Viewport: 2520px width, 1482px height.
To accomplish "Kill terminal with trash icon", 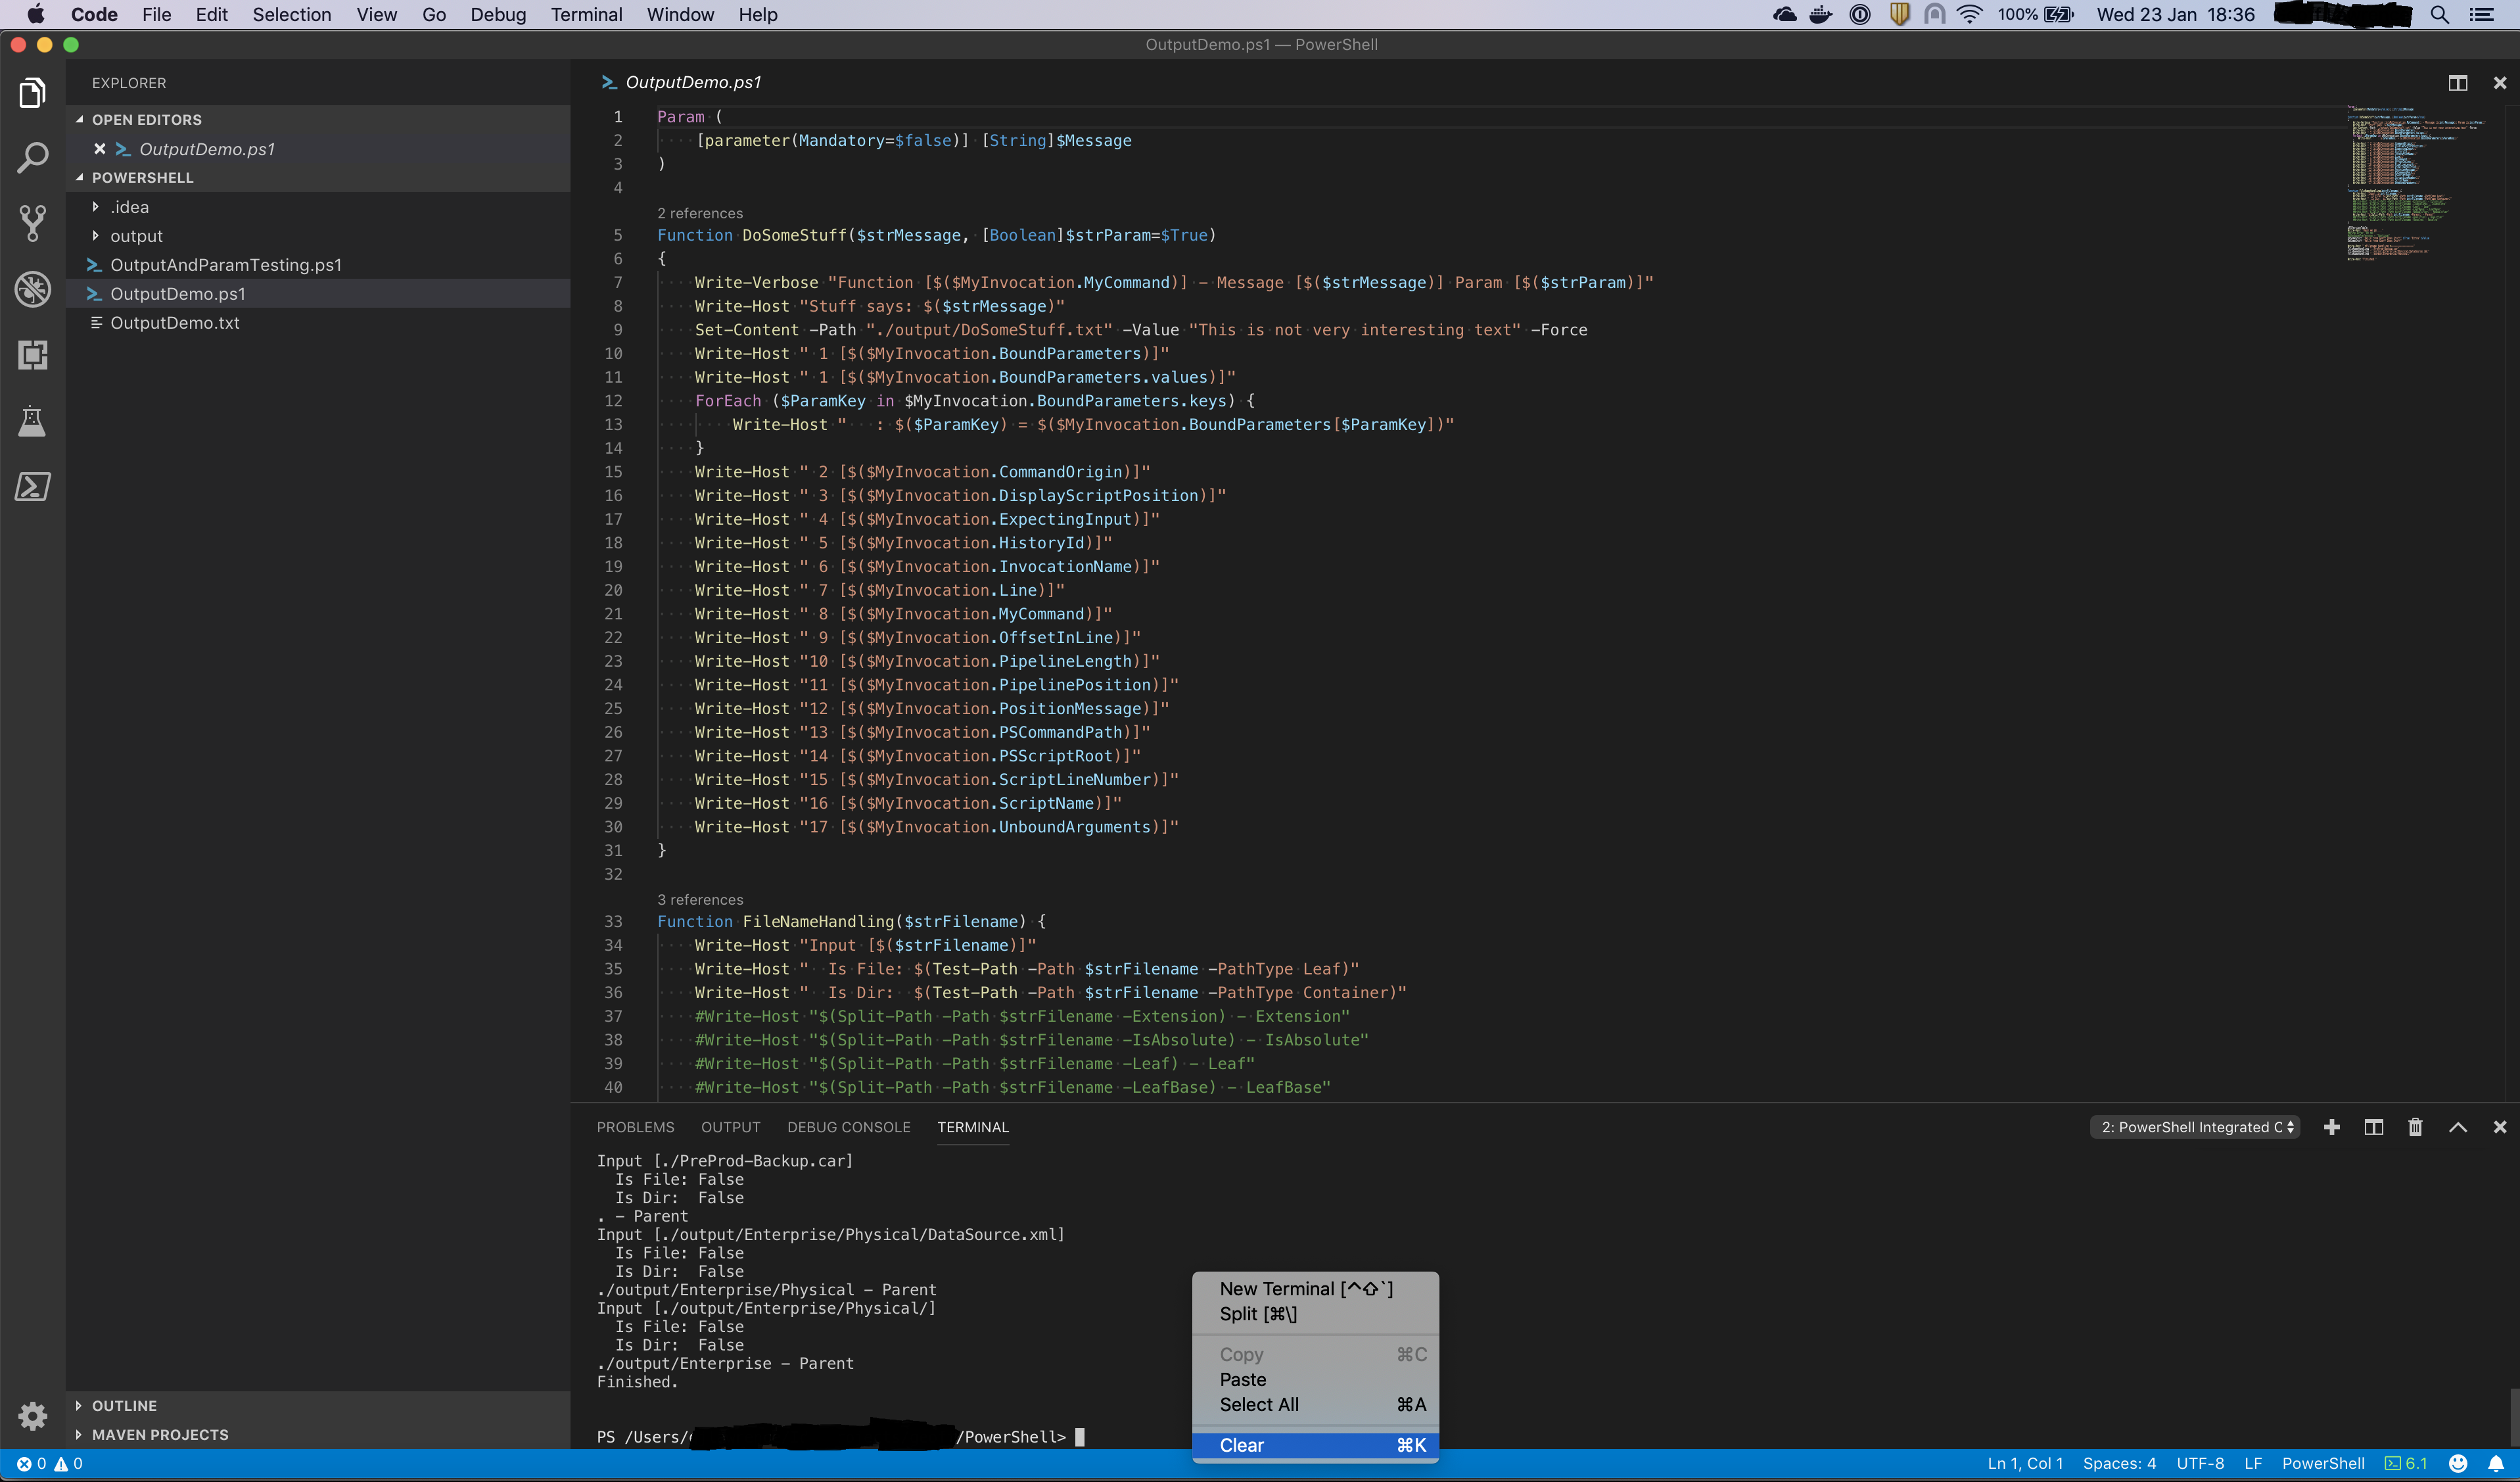I will point(2415,1127).
